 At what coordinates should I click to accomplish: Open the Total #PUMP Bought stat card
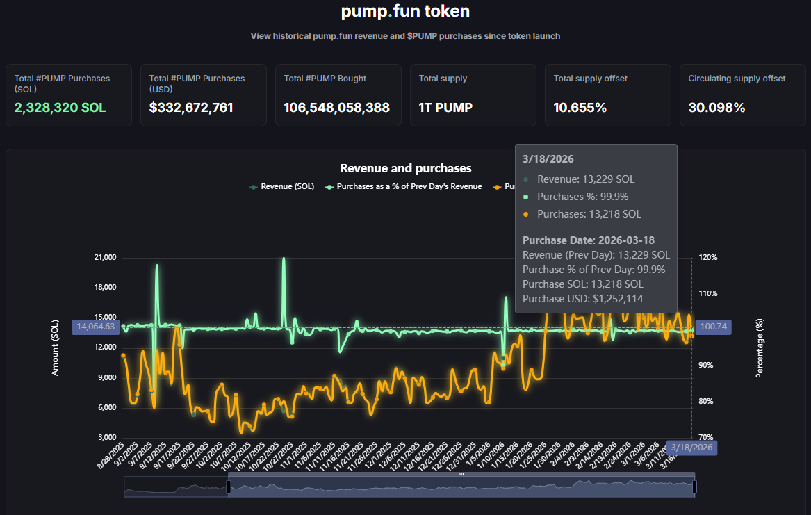coord(338,95)
